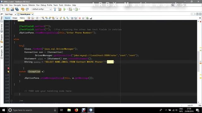
Task: Click the quick search field
Action: [x=187, y=5]
